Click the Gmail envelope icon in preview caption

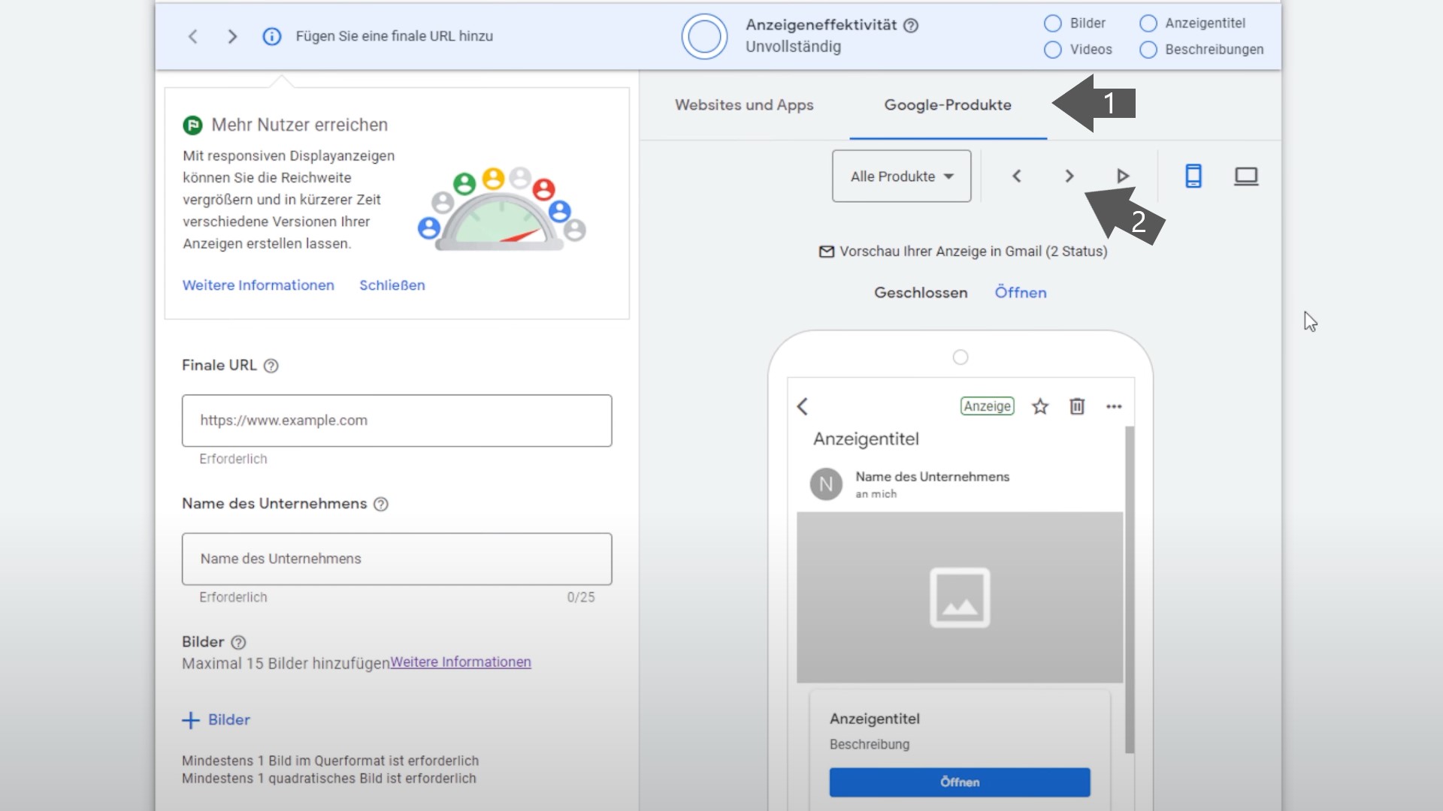(x=827, y=252)
